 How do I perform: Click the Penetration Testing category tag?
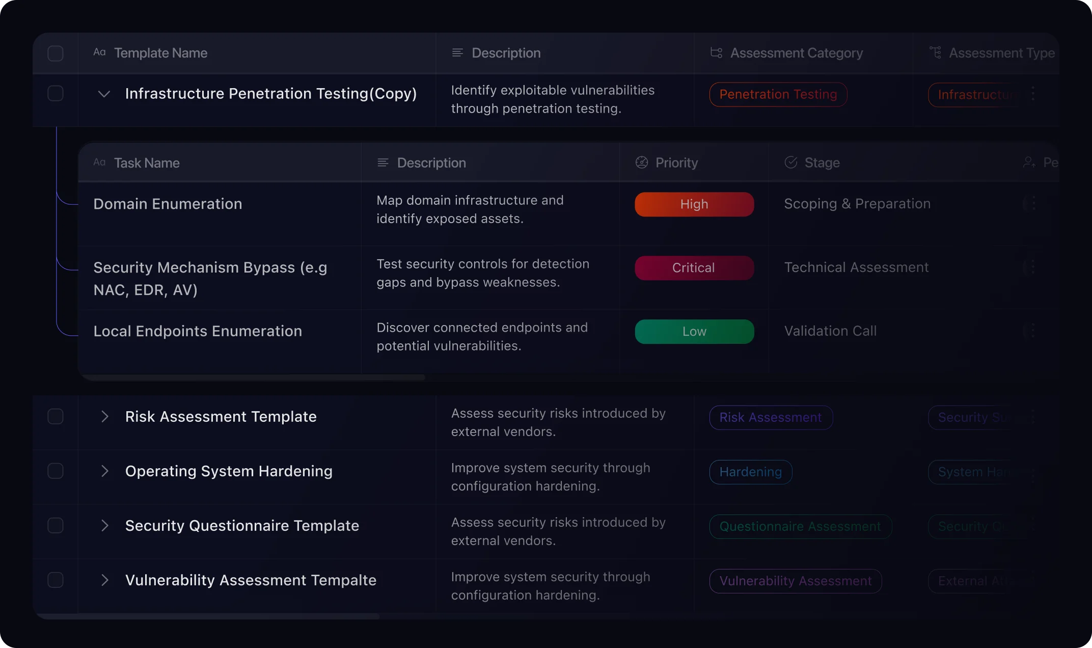tap(778, 94)
